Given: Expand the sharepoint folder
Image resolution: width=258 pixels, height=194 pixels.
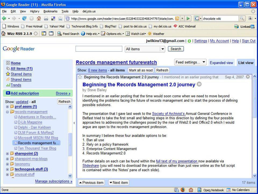Looking at the screenshot, I should pyautogui.click(x=8, y=154).
